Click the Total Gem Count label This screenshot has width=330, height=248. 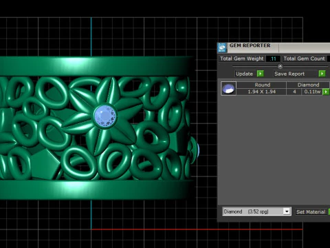tap(304, 59)
